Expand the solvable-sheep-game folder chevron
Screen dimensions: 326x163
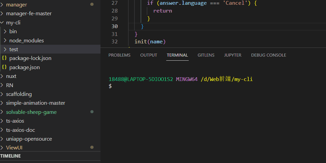2,112
